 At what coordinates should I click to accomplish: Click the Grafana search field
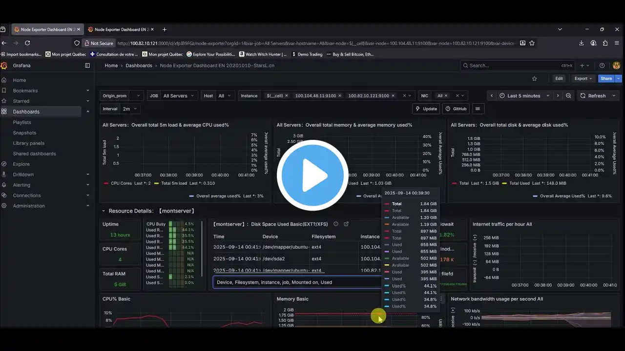point(519,65)
